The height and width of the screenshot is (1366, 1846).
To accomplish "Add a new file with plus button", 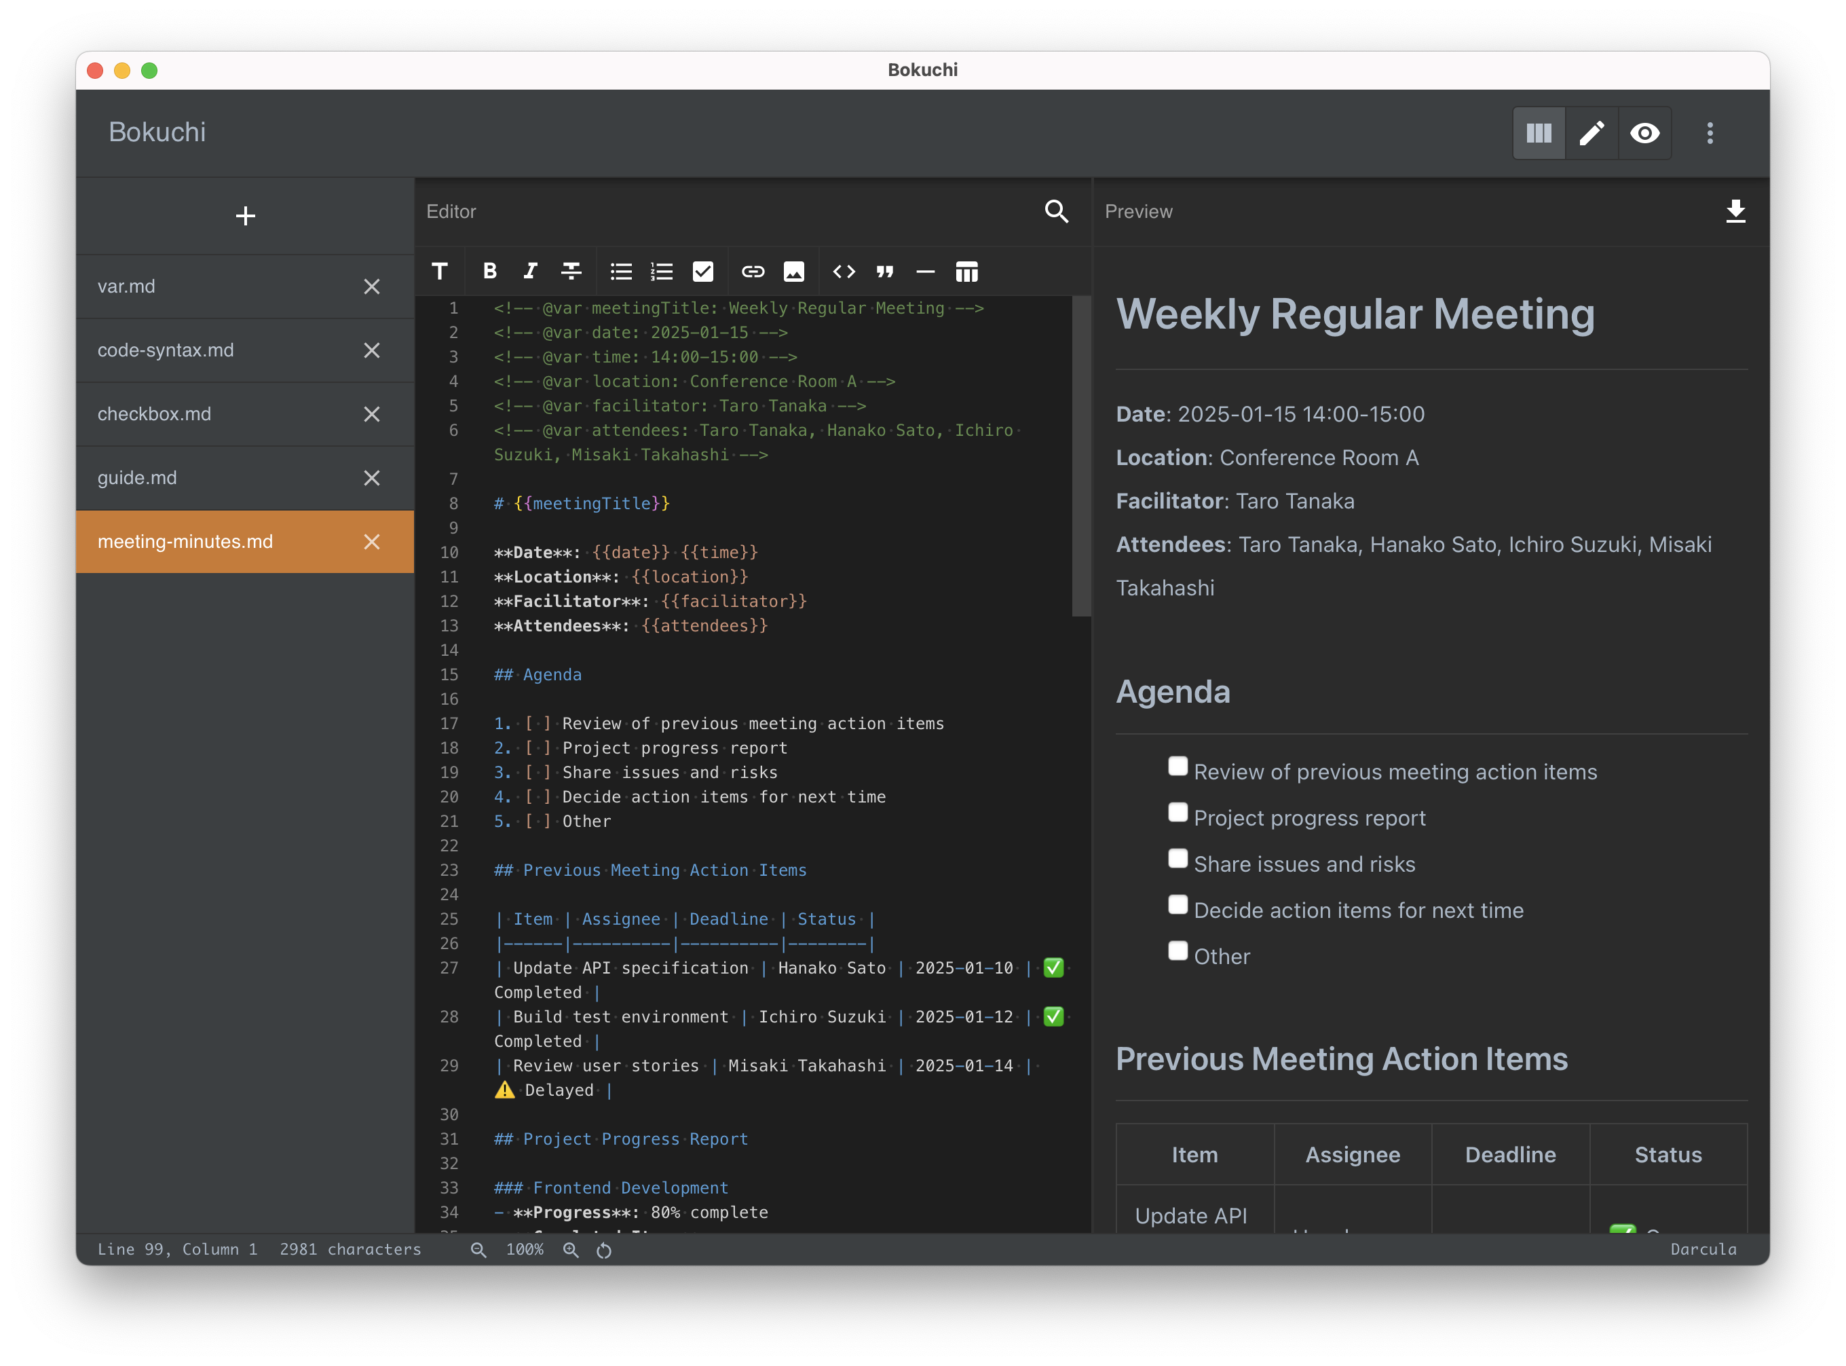I will click(245, 217).
